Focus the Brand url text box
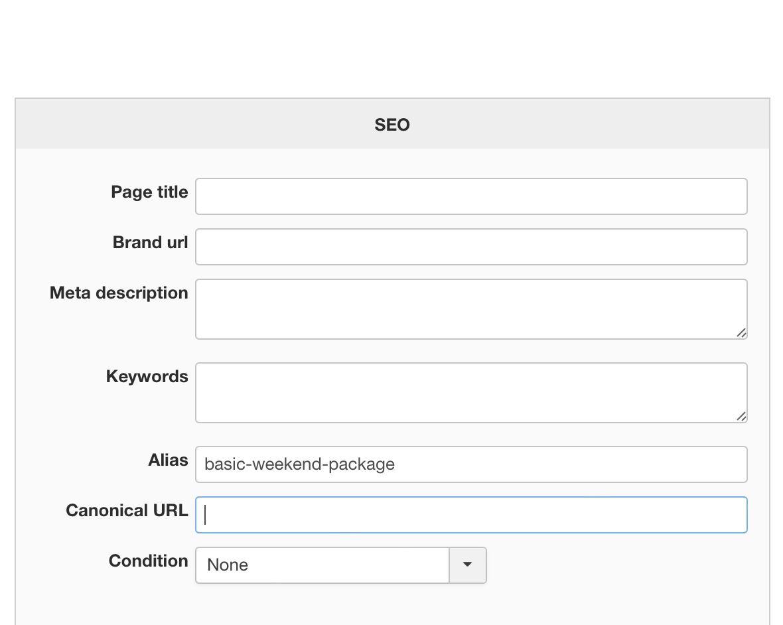783x625 pixels. pos(471,247)
